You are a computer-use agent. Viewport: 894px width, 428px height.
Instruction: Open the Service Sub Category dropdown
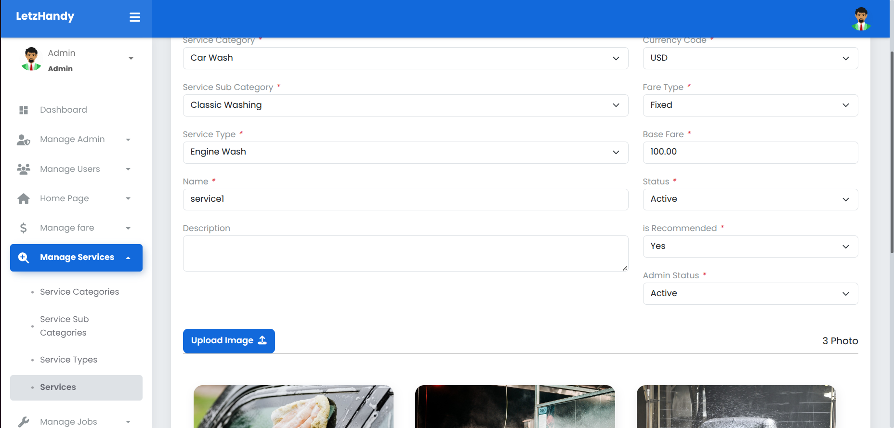point(406,105)
